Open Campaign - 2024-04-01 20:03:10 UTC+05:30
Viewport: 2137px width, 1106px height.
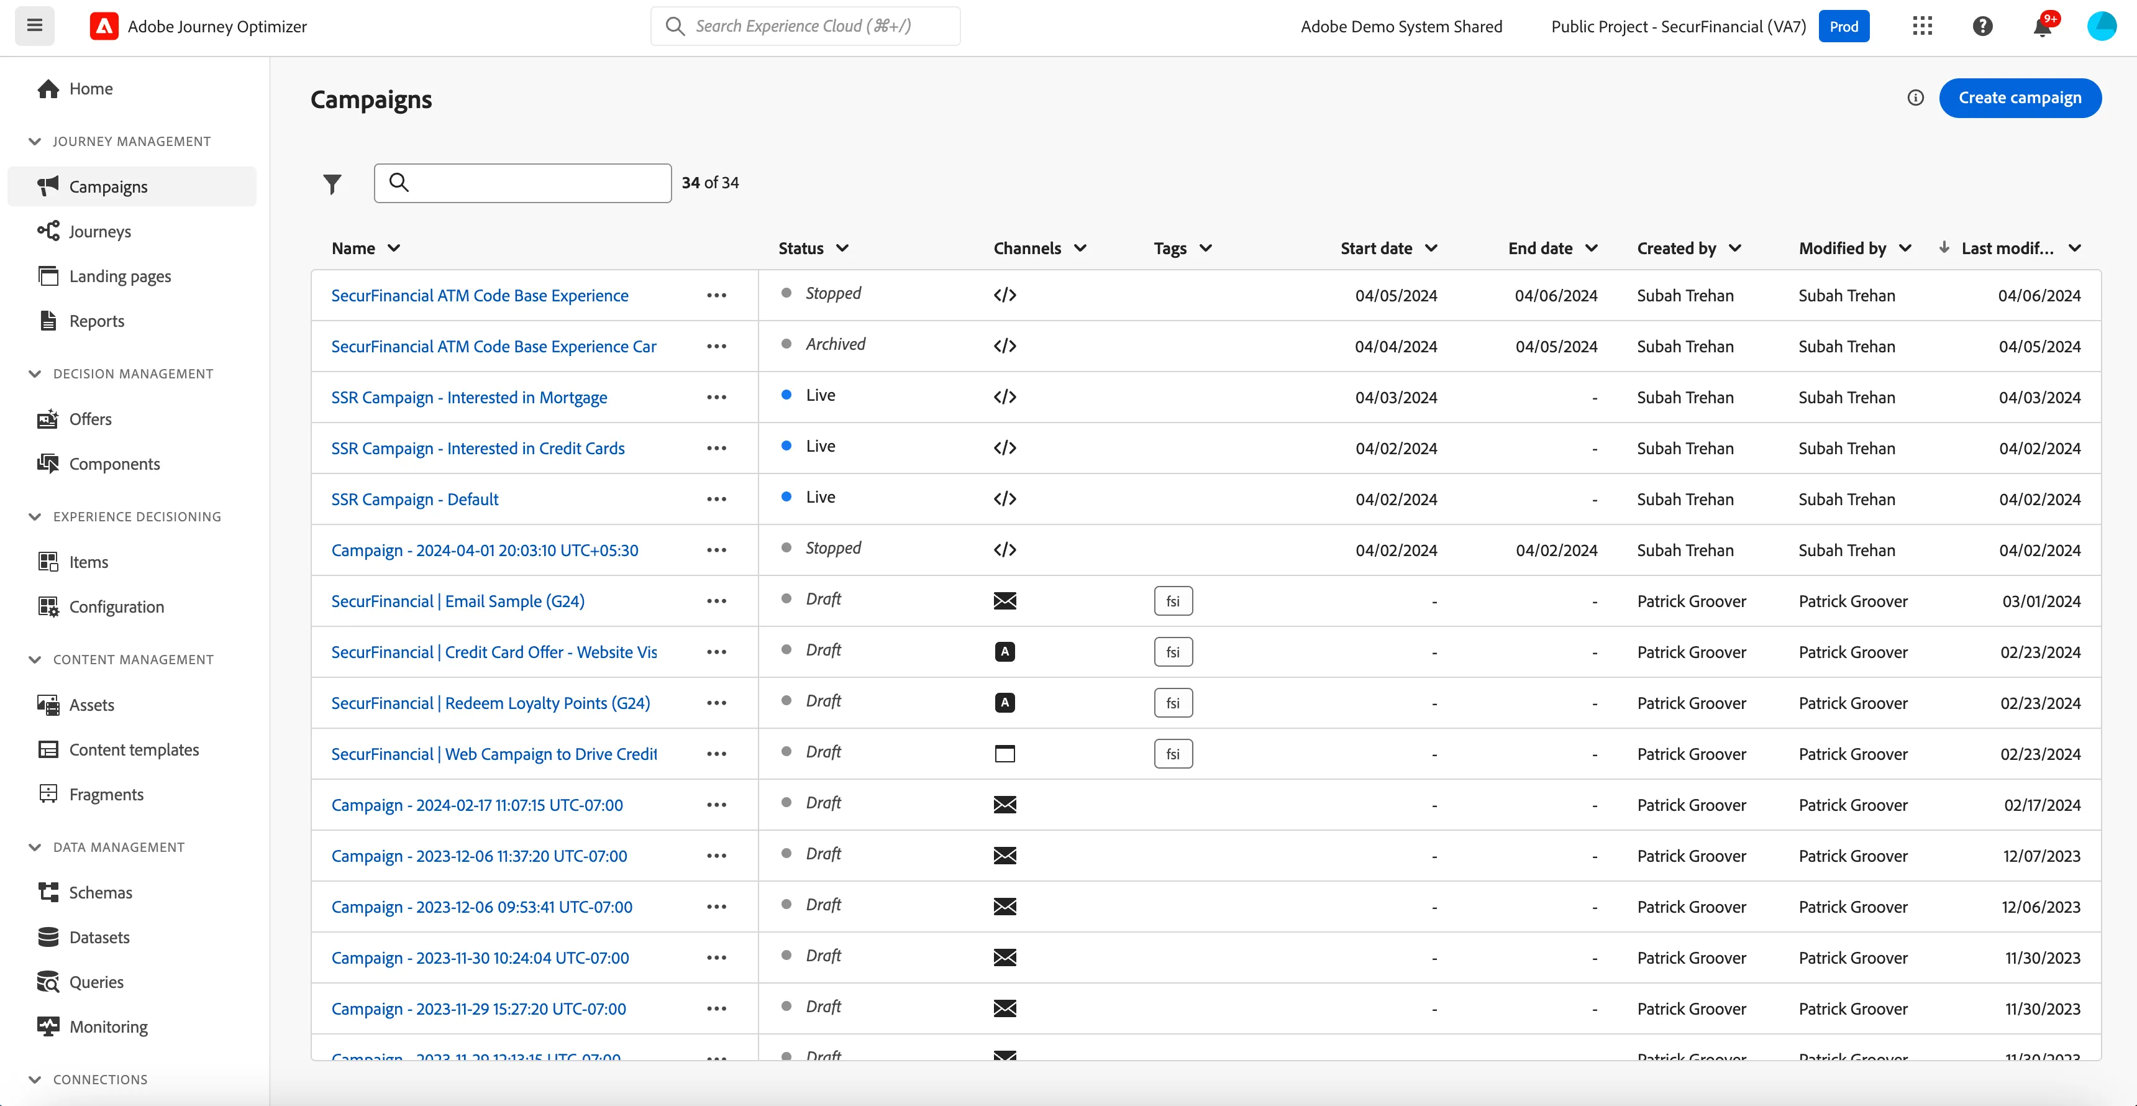[x=485, y=551]
